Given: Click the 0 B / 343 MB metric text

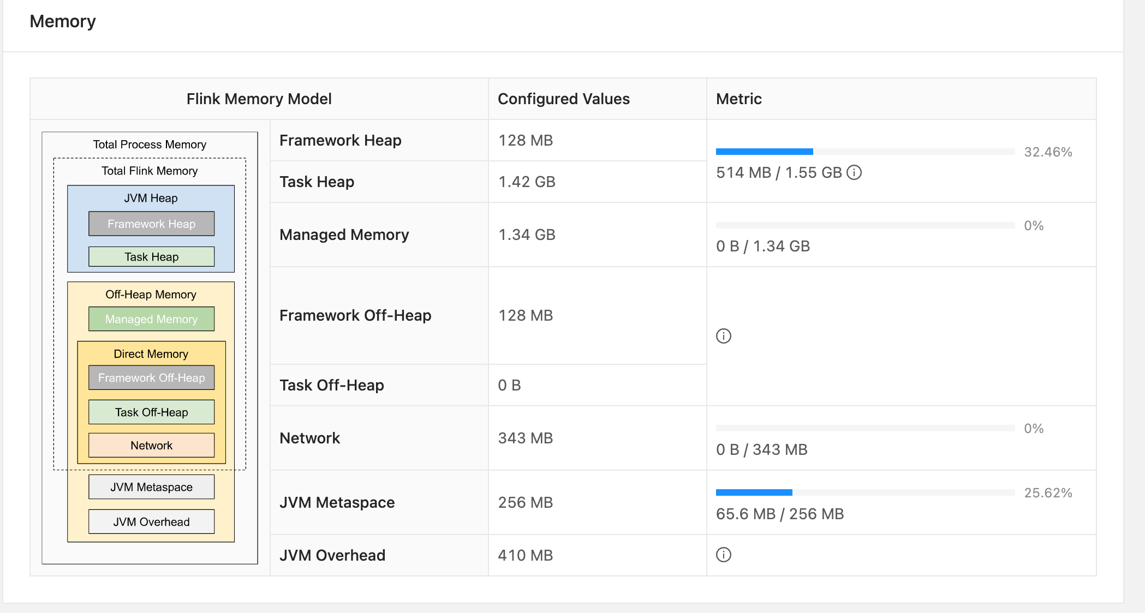Looking at the screenshot, I should pyautogui.click(x=762, y=449).
